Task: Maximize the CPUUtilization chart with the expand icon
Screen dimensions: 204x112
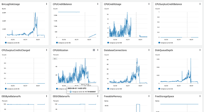Action: tap(94, 50)
